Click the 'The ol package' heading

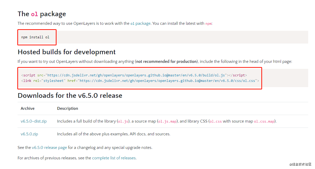tap(42, 14)
